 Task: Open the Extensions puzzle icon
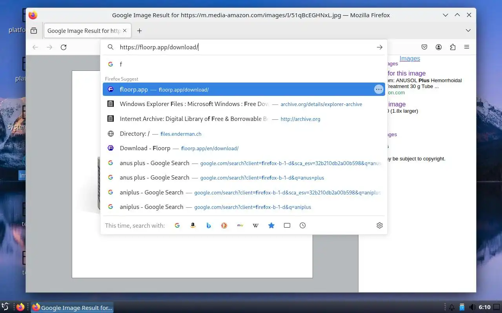pos(453,47)
